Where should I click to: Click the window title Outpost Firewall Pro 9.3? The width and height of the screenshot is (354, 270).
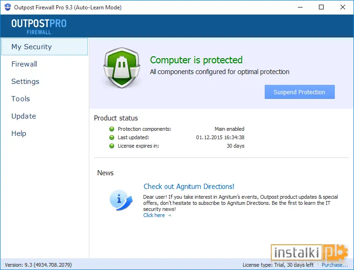tap(68, 7)
